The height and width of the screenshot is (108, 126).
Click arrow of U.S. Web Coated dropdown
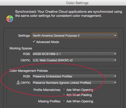[x=115, y=60]
